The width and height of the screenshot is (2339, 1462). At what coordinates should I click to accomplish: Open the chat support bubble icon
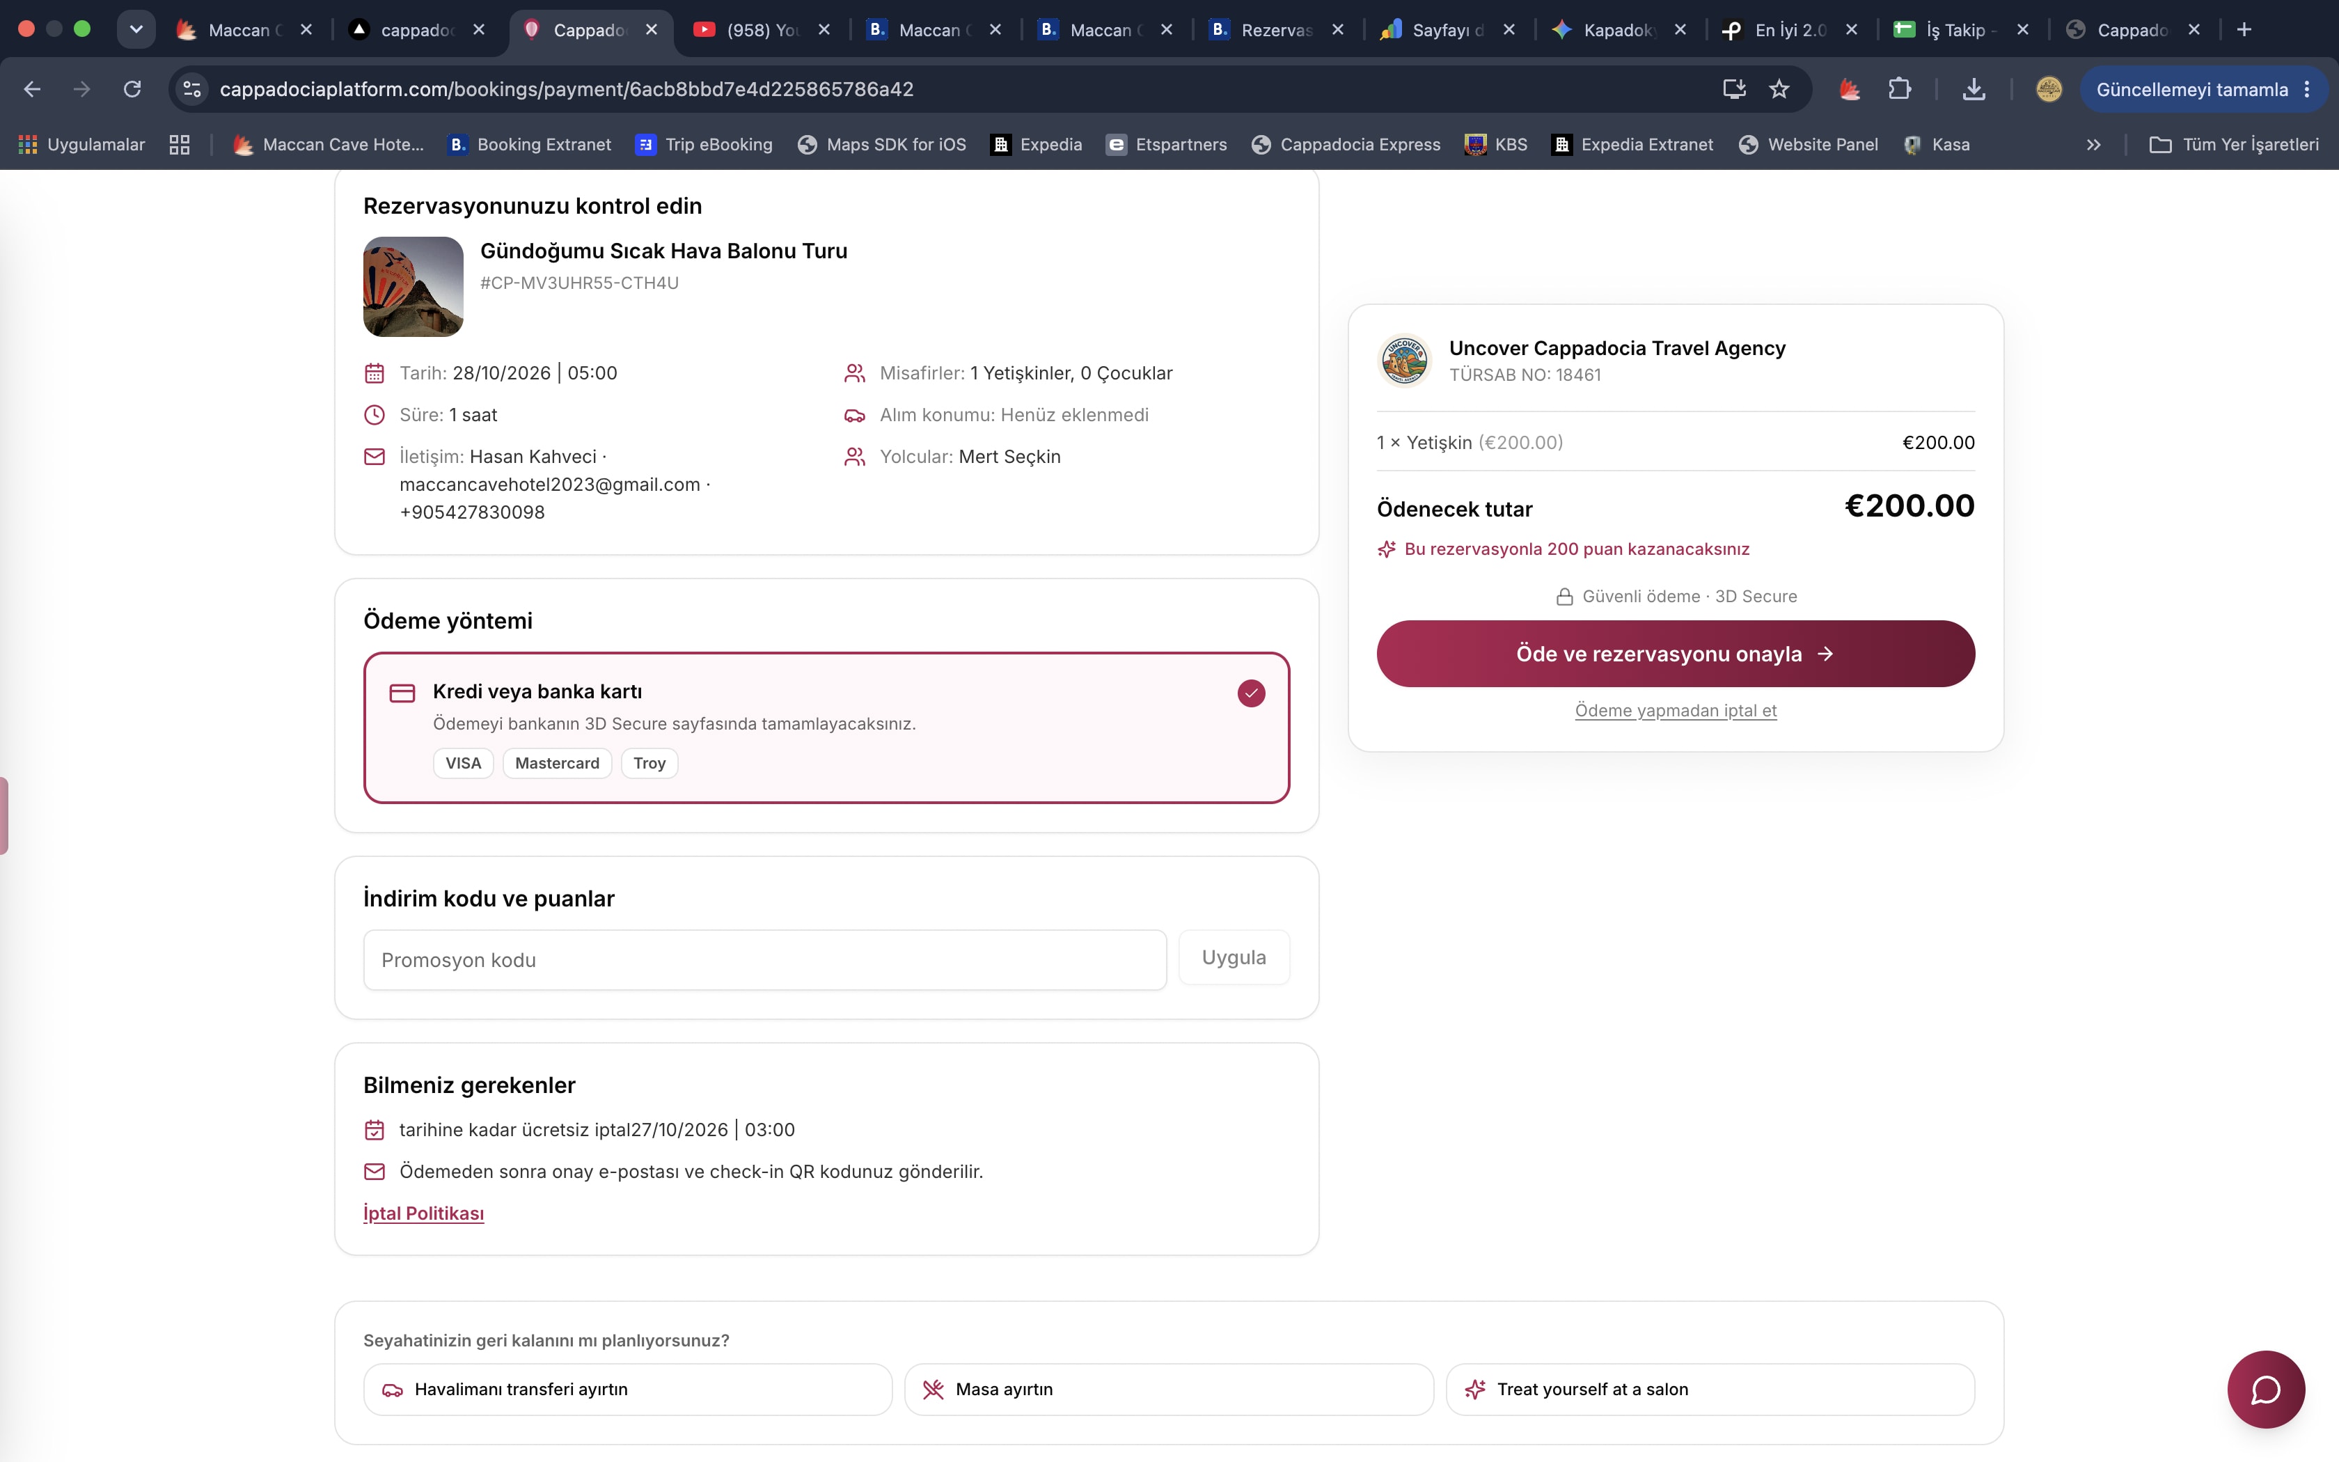(x=2265, y=1388)
